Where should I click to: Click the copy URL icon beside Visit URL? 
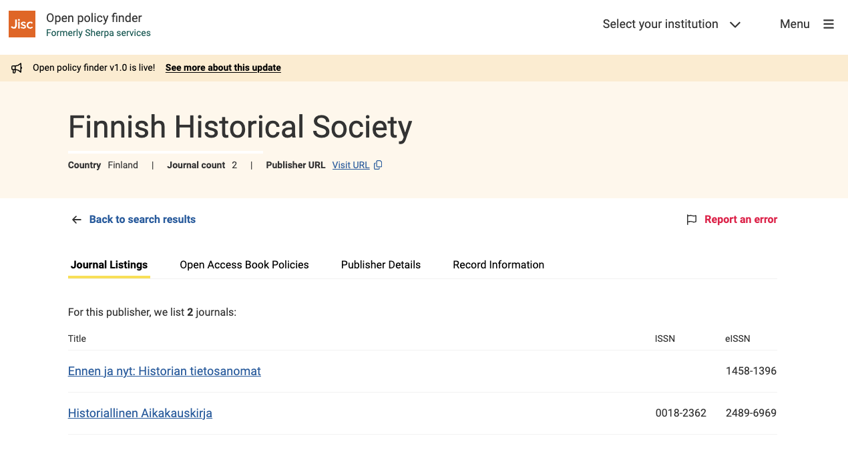[x=378, y=165]
